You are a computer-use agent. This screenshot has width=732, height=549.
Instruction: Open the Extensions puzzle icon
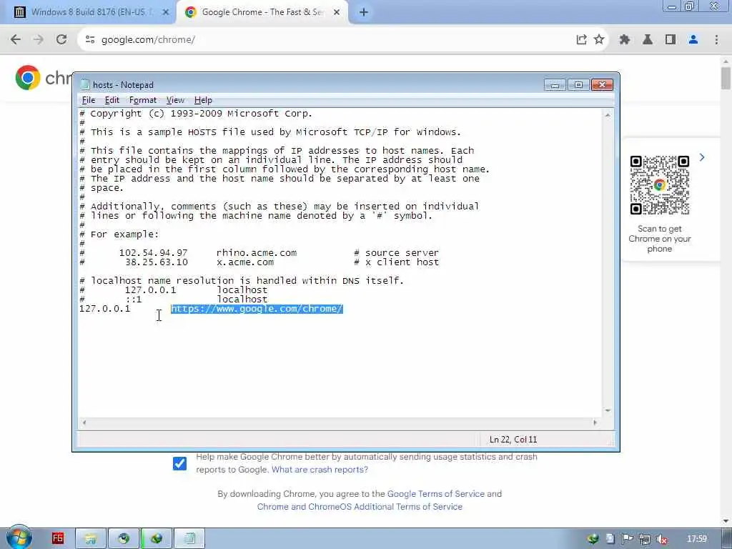click(625, 40)
